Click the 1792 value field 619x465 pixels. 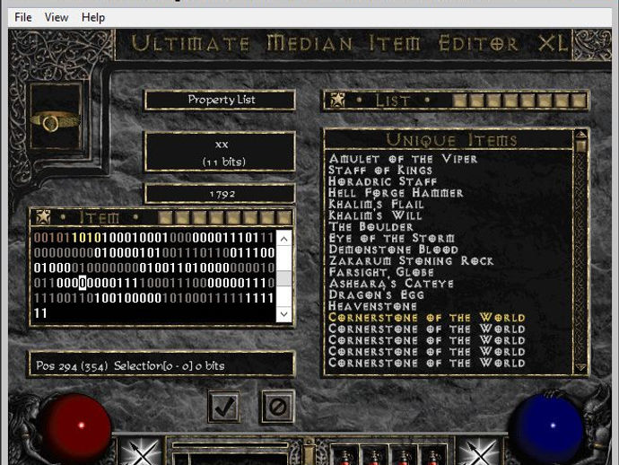tap(221, 194)
